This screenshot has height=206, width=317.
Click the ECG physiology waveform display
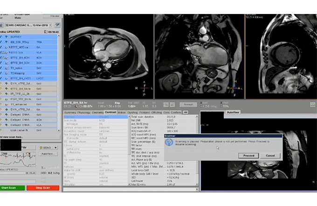pos(18,159)
